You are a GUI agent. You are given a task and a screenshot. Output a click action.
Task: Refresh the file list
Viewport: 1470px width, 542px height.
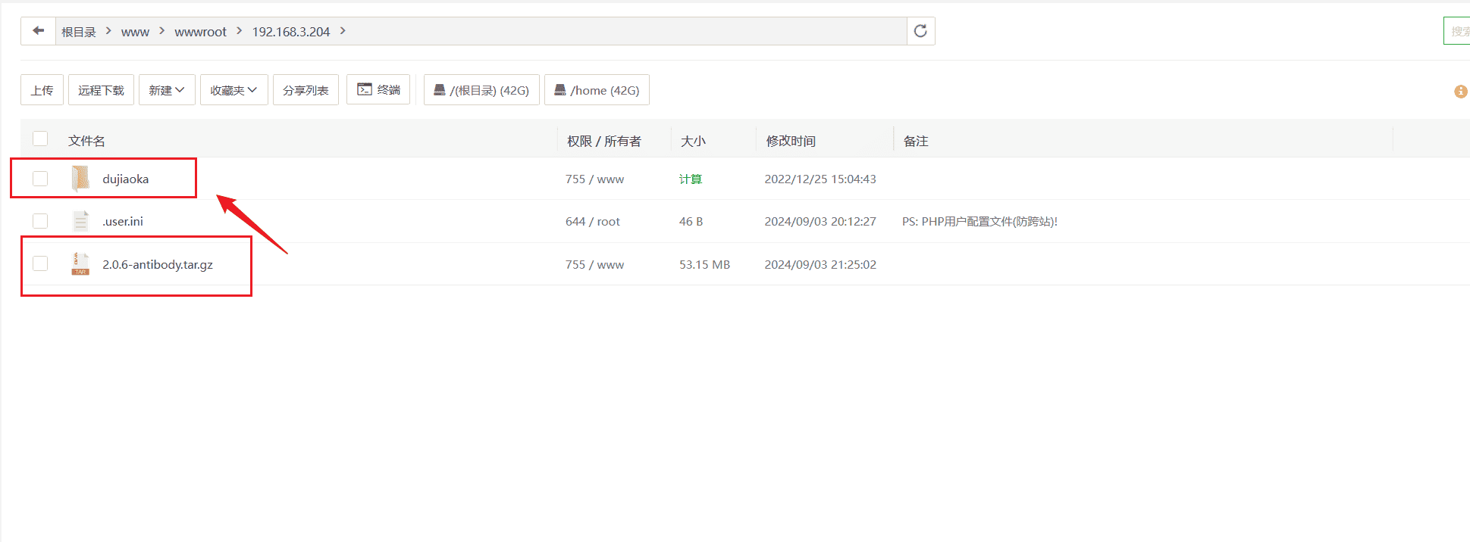coord(920,31)
